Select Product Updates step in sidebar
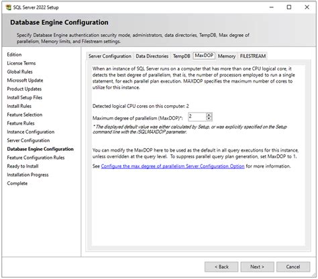This screenshot has width=318, height=279. coord(24,89)
